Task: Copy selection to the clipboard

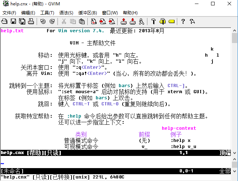Action: pos(73,22)
